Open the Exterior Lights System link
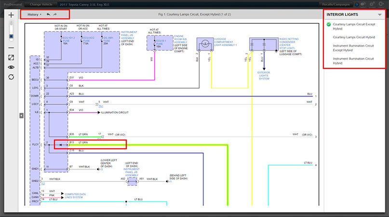 tap(264, 76)
